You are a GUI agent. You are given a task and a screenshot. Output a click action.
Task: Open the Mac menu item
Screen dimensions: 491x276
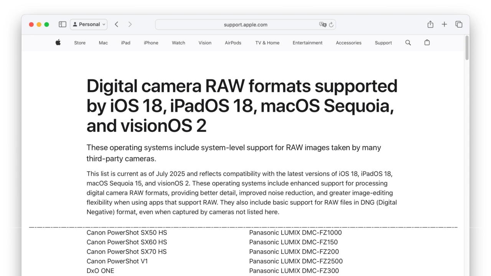[x=103, y=43]
